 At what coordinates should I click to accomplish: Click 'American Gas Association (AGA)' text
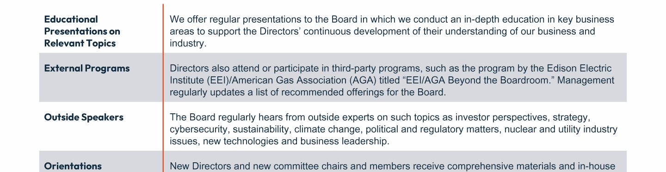click(x=303, y=80)
